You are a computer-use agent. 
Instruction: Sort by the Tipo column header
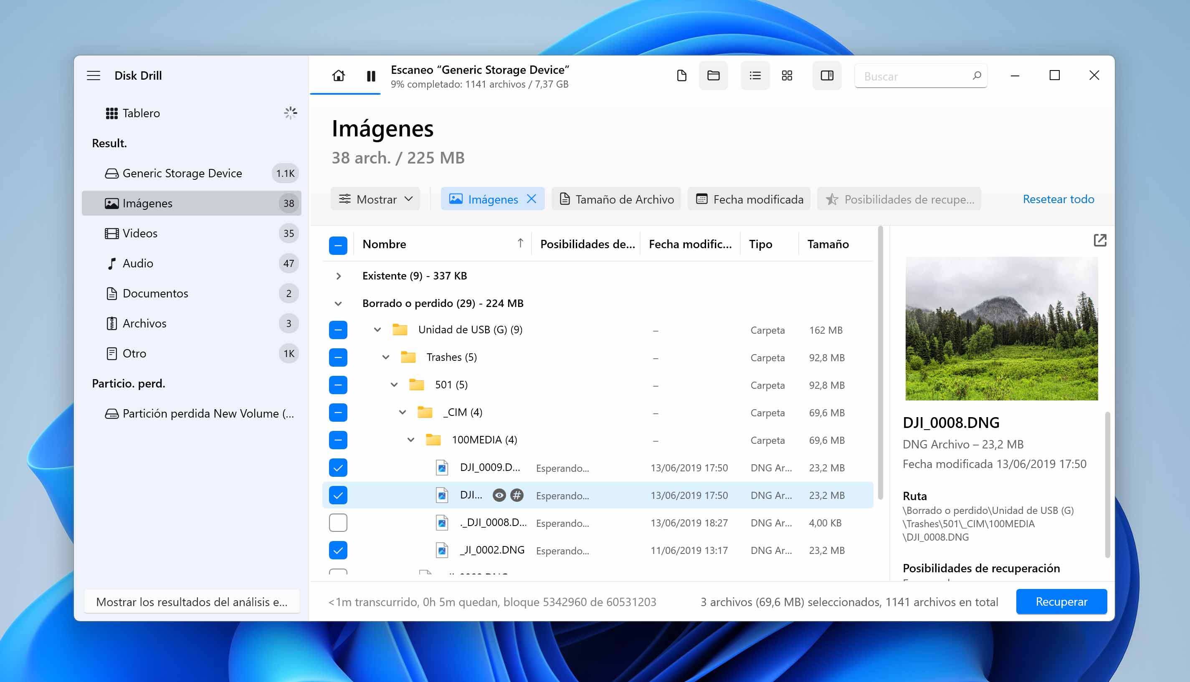760,244
